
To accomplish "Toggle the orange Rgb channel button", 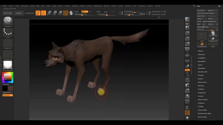I will pos(85,11).
